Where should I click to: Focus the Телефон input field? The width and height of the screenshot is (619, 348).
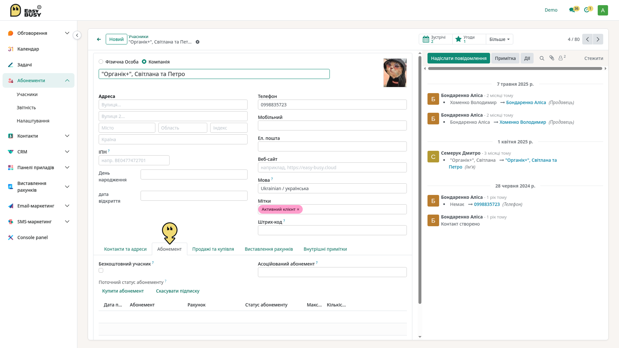click(x=332, y=105)
